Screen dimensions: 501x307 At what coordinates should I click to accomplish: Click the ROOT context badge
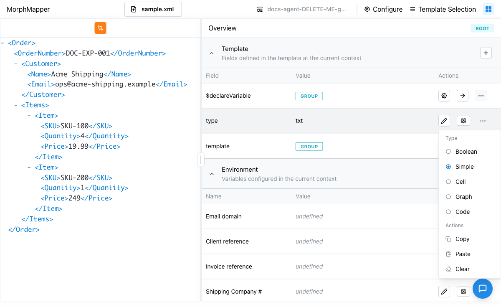point(482,28)
